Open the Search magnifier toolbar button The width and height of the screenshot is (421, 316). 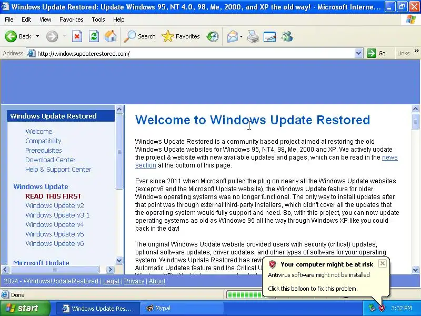(139, 36)
